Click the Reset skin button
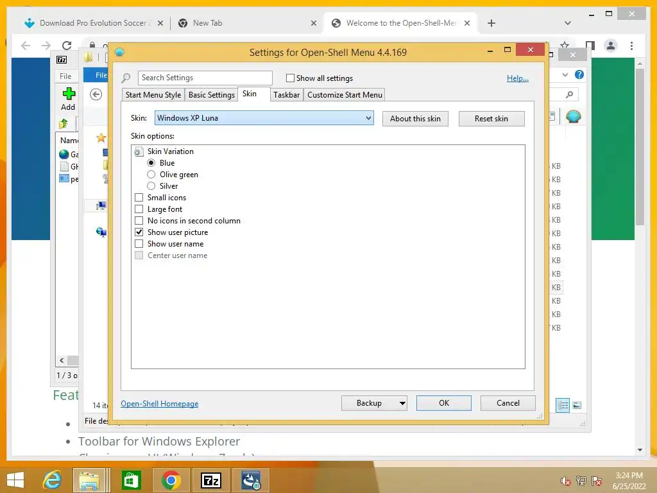657x493 pixels. (x=491, y=119)
